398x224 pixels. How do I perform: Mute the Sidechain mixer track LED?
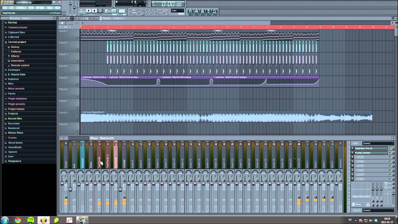pos(82,176)
